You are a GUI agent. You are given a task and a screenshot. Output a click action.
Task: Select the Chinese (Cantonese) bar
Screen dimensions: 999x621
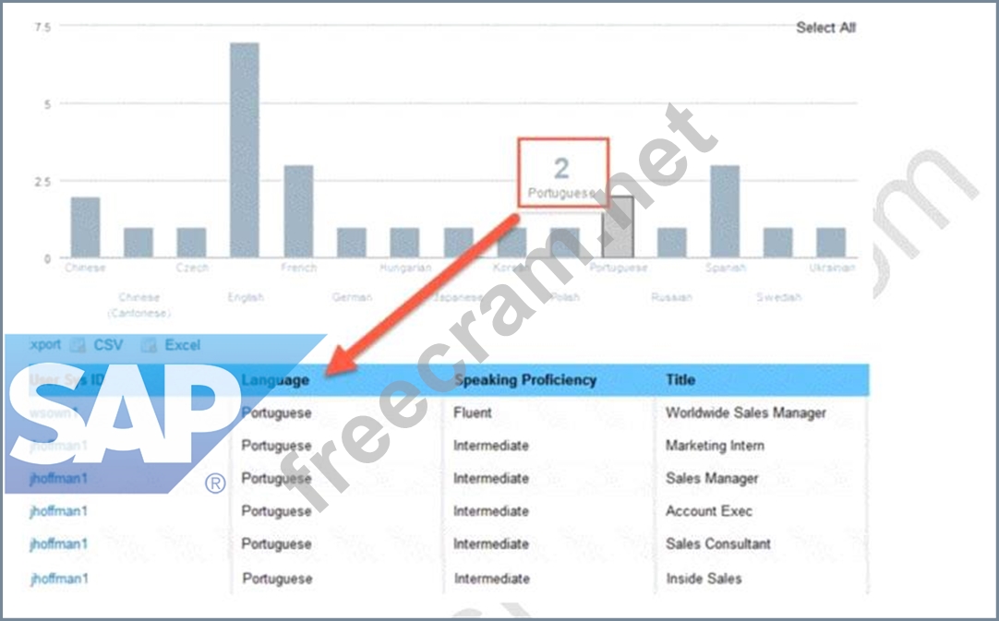click(x=138, y=243)
